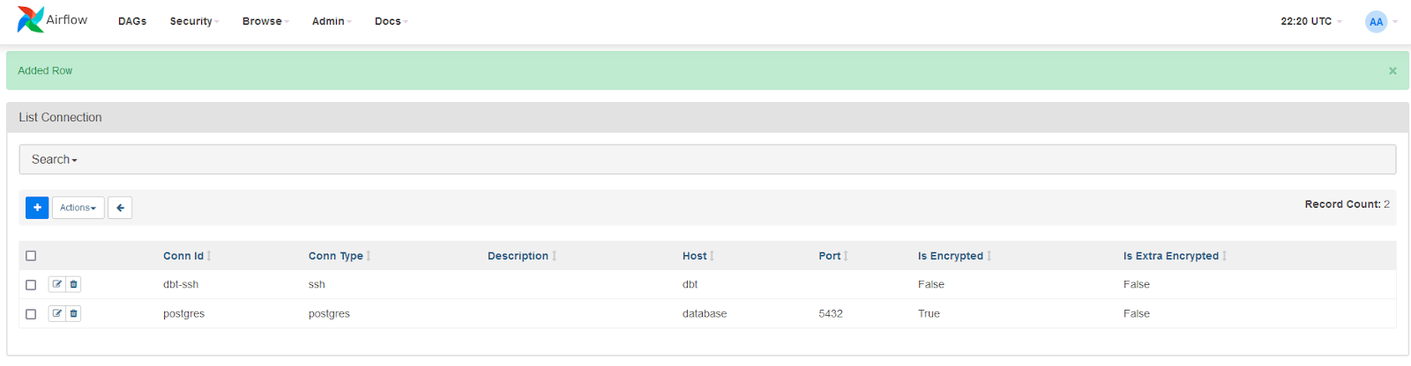Expand the Search filter panel
Viewport: 1411px width, 366px height.
pyautogui.click(x=55, y=159)
